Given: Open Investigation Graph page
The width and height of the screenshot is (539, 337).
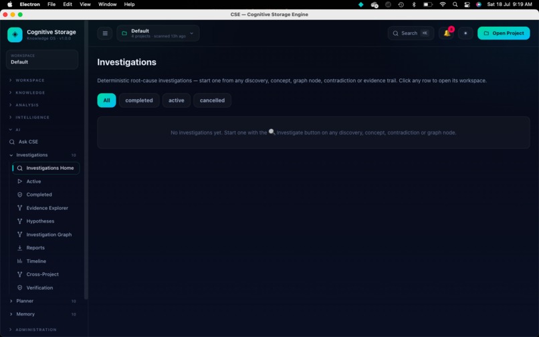Looking at the screenshot, I should 45,235.
